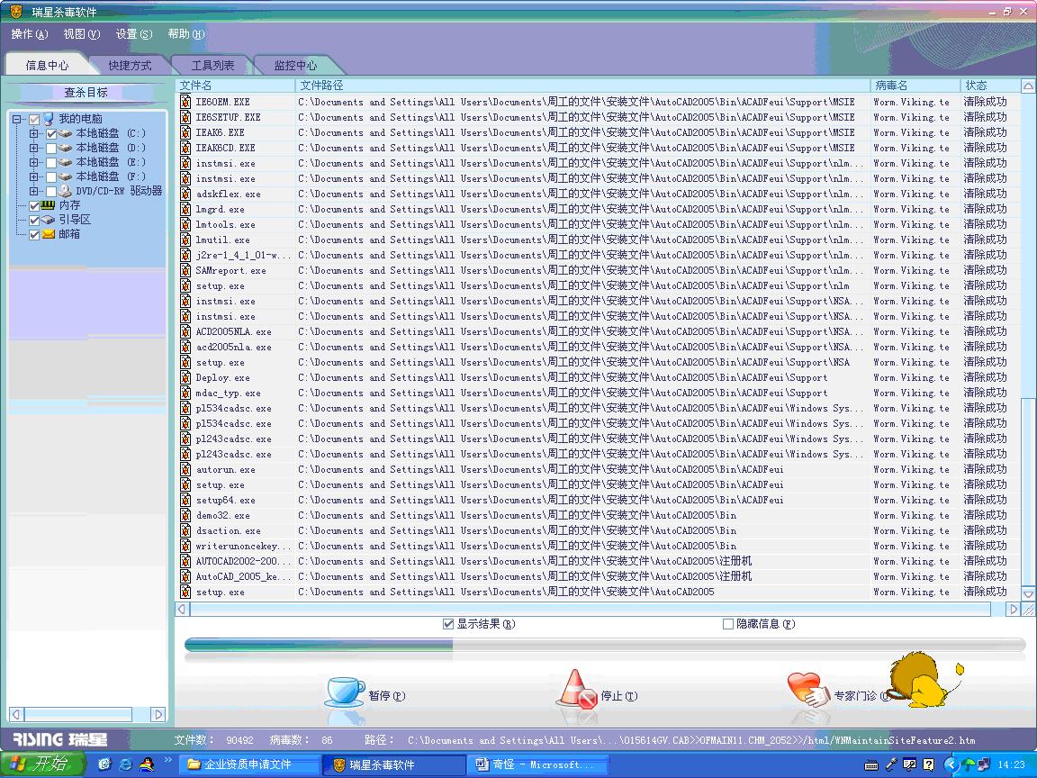The width and height of the screenshot is (1037, 778).
Task: Click the infected file icon for Deploy.exe
Action: 185,378
